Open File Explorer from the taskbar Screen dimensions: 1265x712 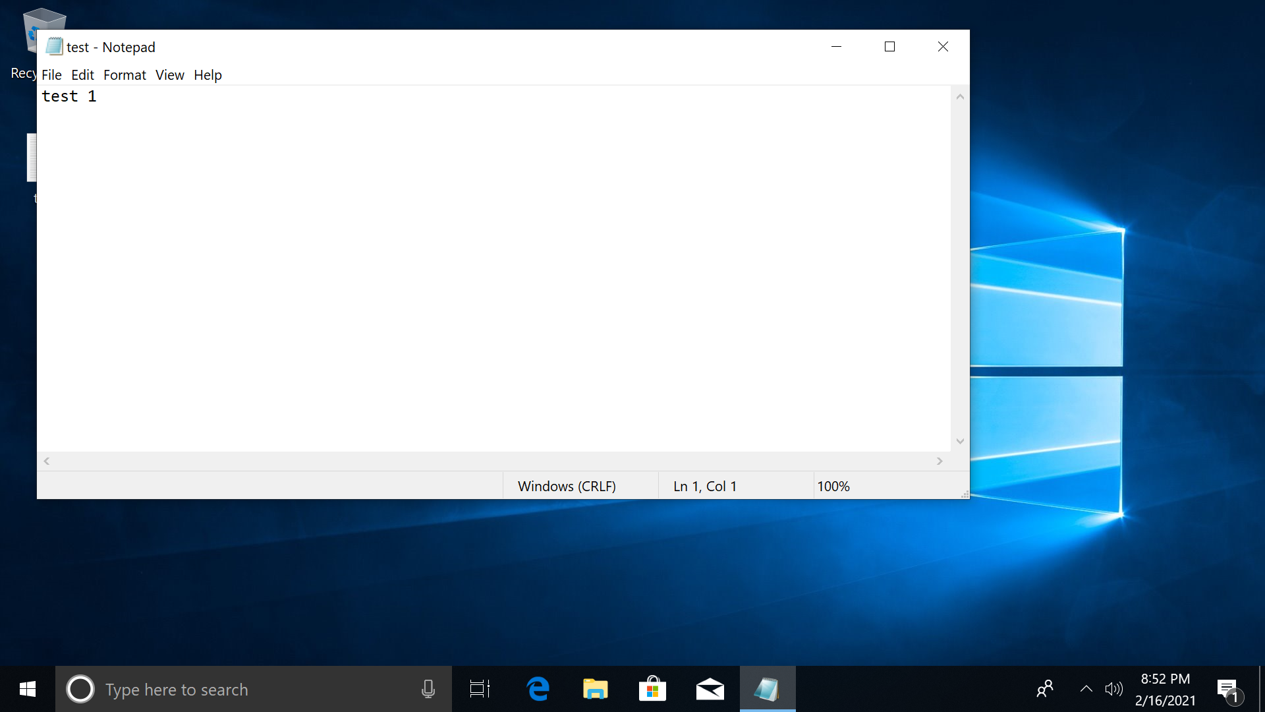(596, 689)
